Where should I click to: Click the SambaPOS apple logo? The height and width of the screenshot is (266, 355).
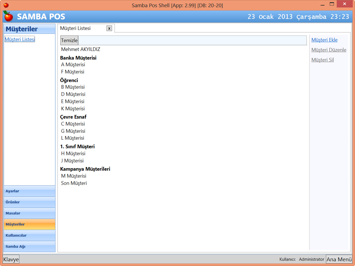[x=8, y=16]
